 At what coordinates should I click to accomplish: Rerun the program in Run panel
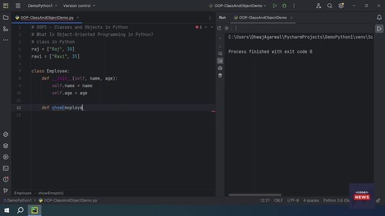[x=219, y=28]
